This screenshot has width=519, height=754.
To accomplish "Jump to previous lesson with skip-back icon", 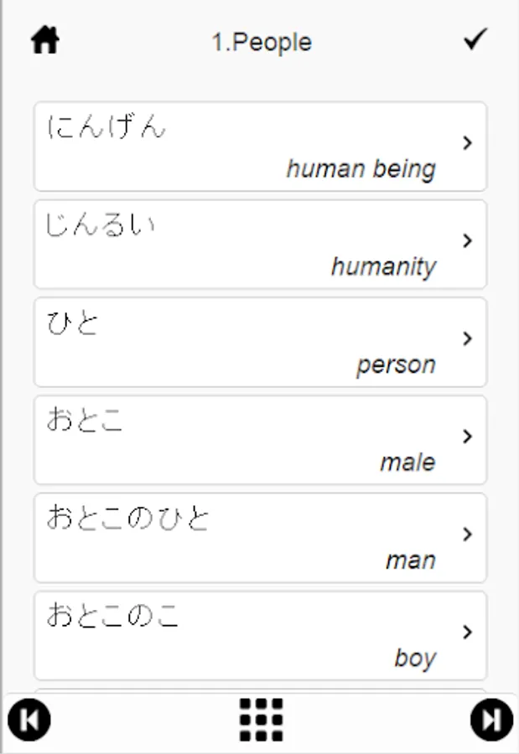I will (x=29, y=720).
